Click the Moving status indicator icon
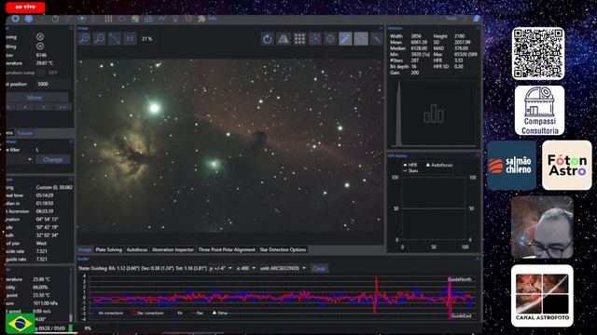Screen dimensions: 597x335 point(40,37)
